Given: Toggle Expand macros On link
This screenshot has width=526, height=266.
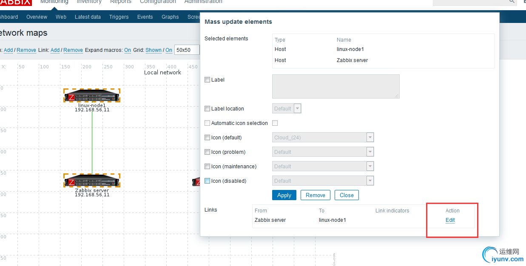Looking at the screenshot, I should 128,50.
